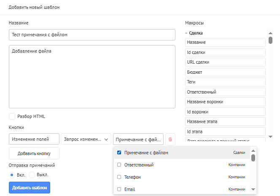The height and width of the screenshot is (196, 280).
Task: Open the Запрос изменен... dropdown
Action: pyautogui.click(x=86, y=139)
